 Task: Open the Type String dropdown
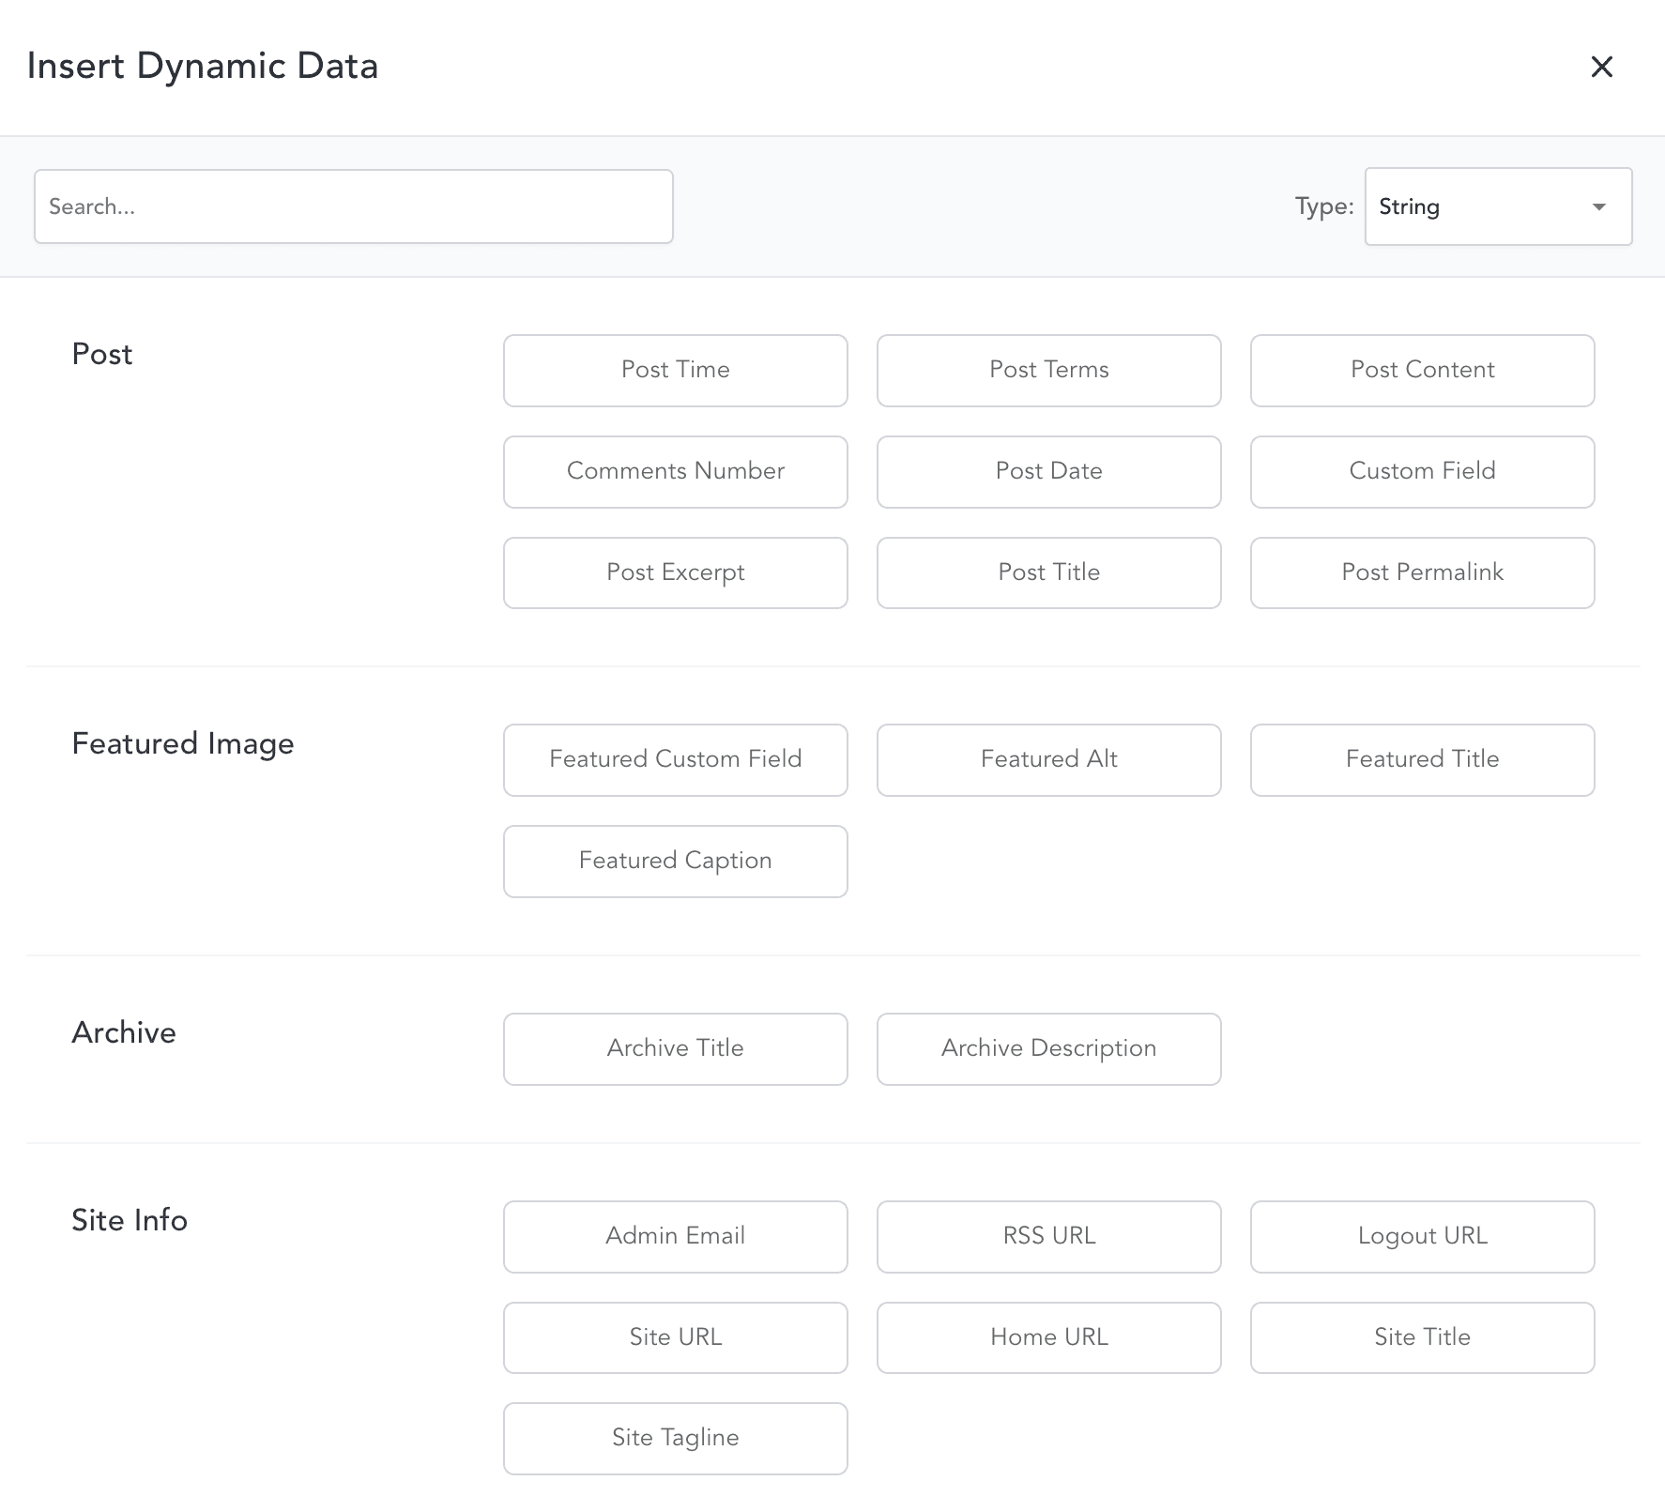(1498, 206)
